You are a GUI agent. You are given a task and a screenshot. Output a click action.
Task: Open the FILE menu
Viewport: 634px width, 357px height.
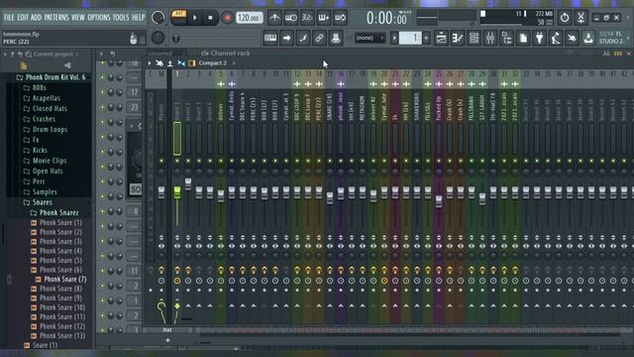click(9, 18)
